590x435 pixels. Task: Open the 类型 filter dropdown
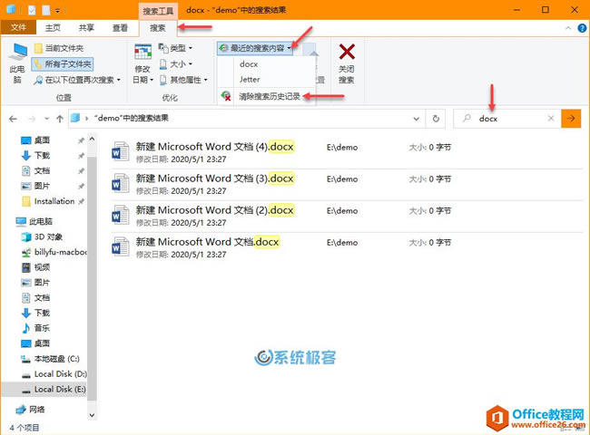coord(176,48)
